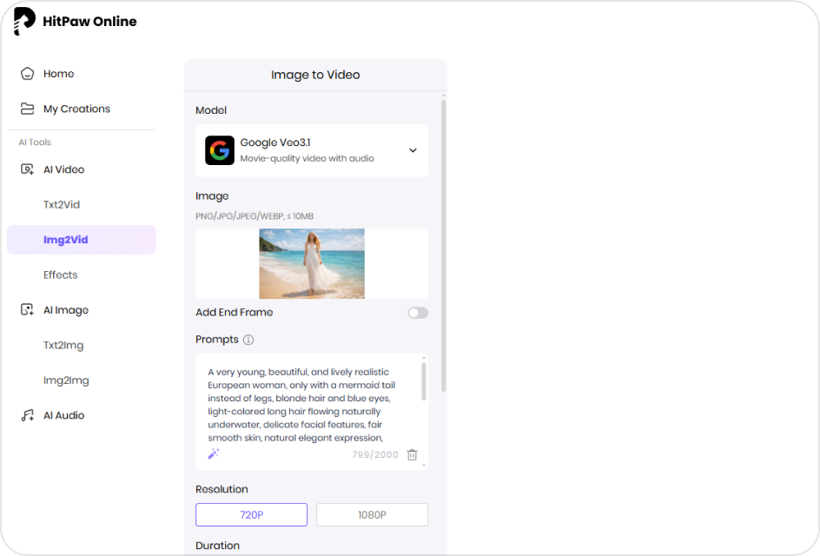Enable the Add End Frame toggle
Image resolution: width=820 pixels, height=556 pixels.
click(416, 313)
